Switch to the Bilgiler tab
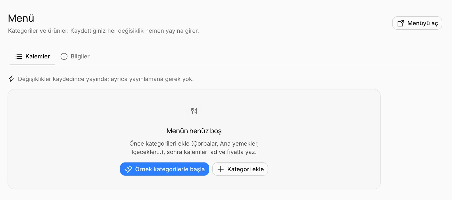This screenshot has height=200, width=452. [x=75, y=56]
